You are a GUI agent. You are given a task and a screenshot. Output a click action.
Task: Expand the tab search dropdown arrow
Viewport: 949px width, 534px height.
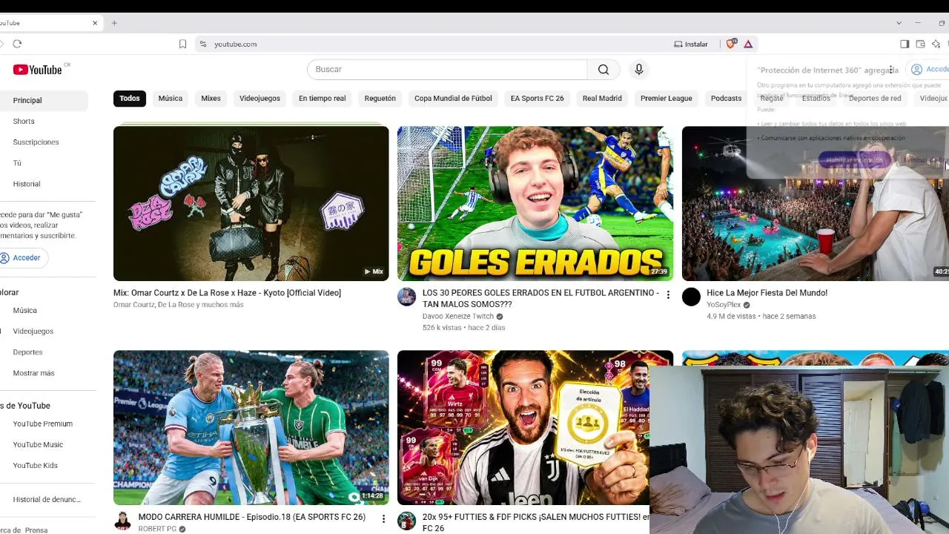(x=899, y=23)
